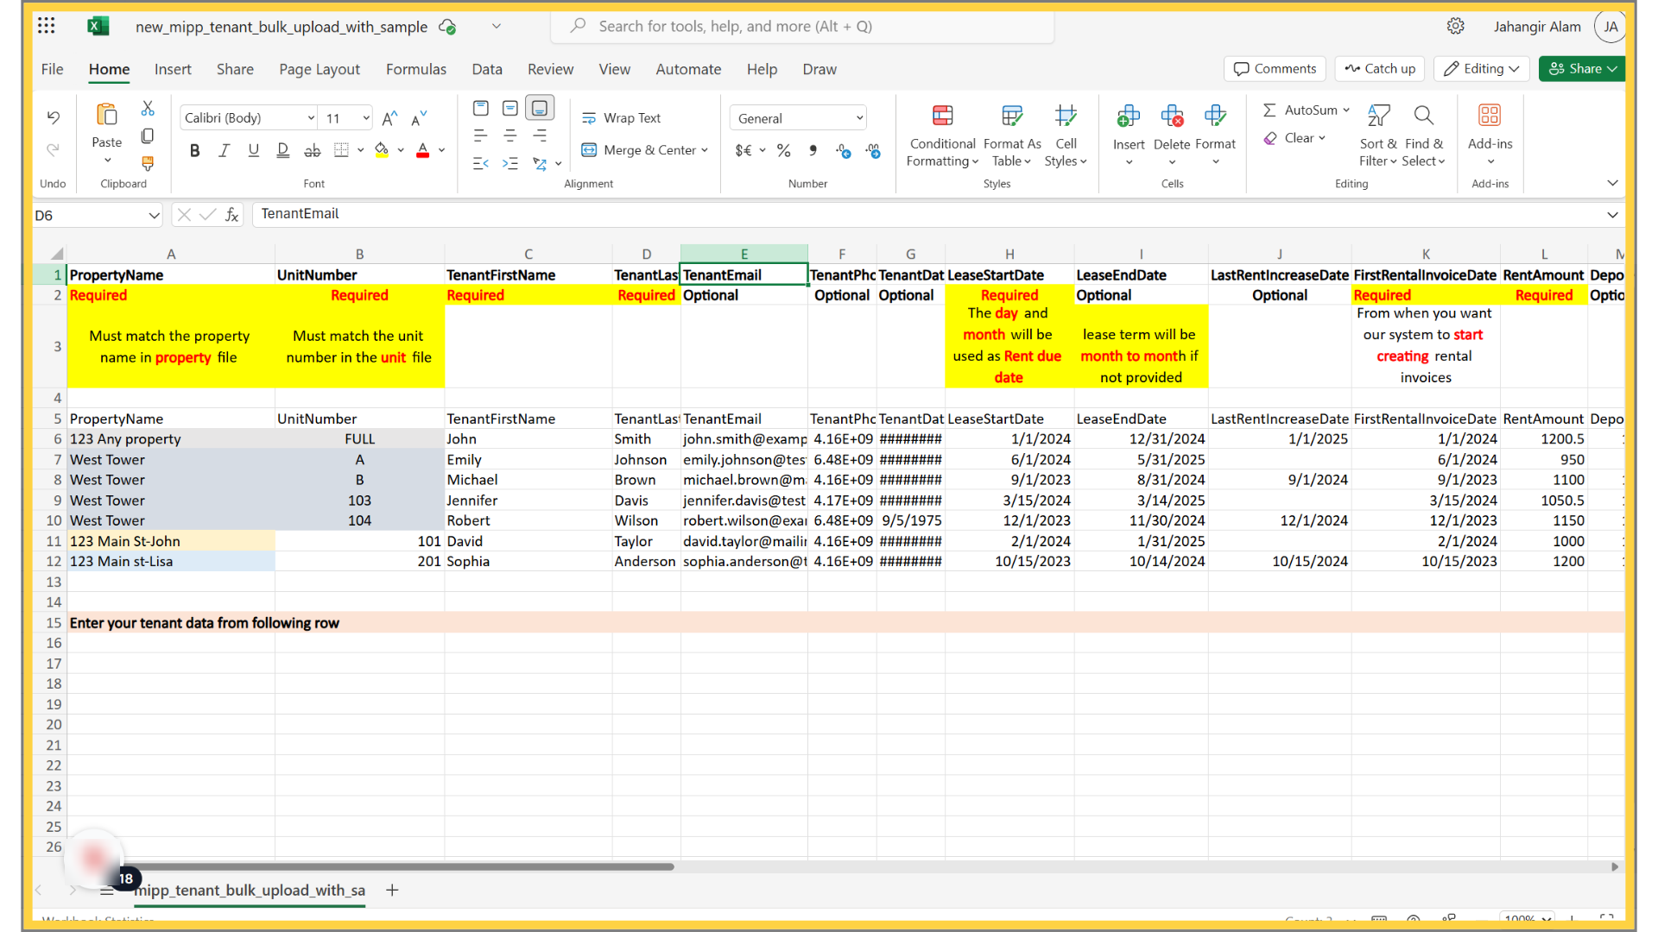The image size is (1658, 932).
Task: Open the settings gear icon
Action: (x=1456, y=26)
